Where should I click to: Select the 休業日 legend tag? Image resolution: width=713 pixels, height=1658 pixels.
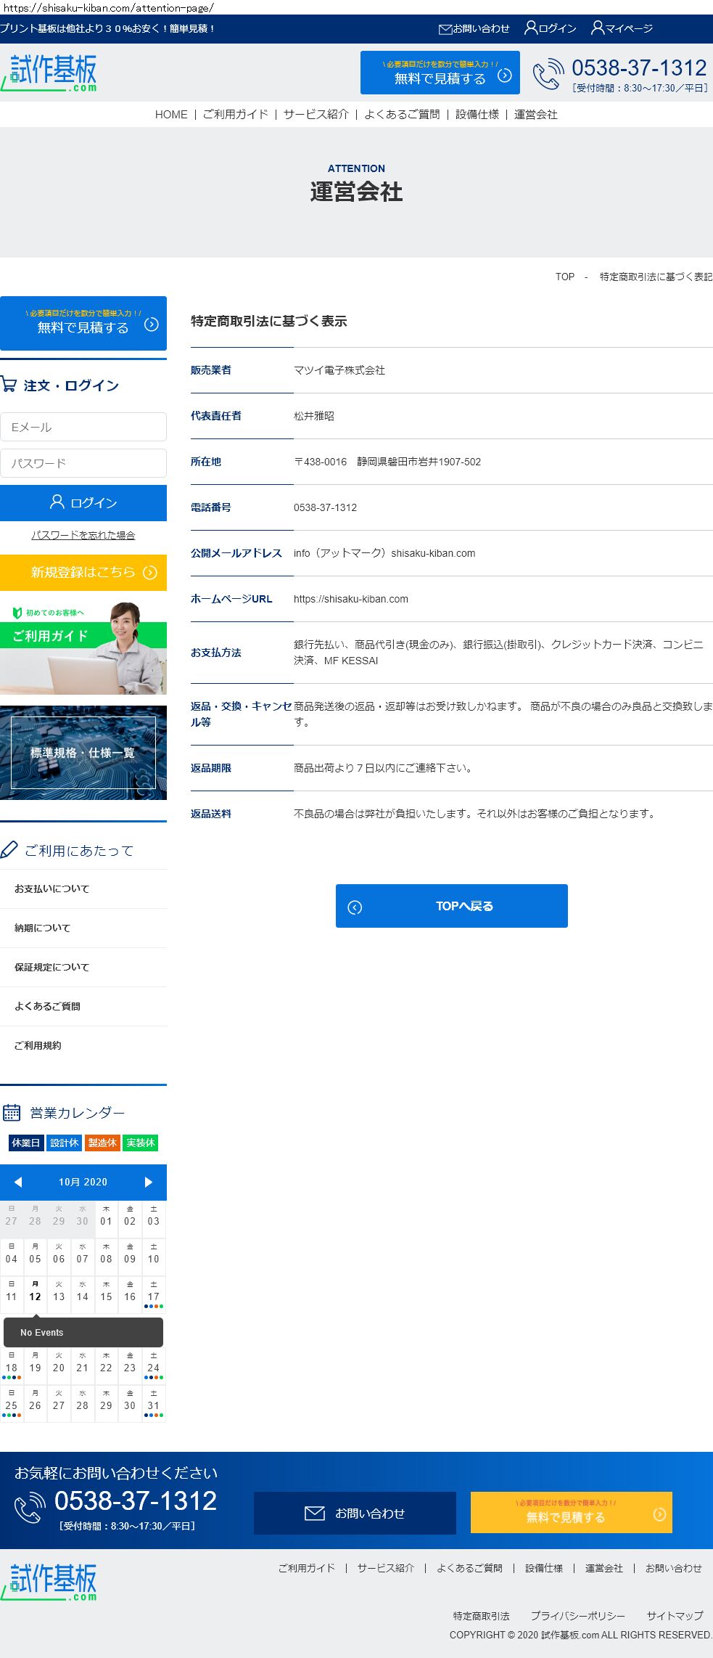[26, 1143]
